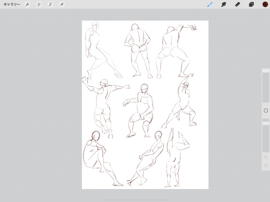Select the Selection S-shaped tool

50,4
